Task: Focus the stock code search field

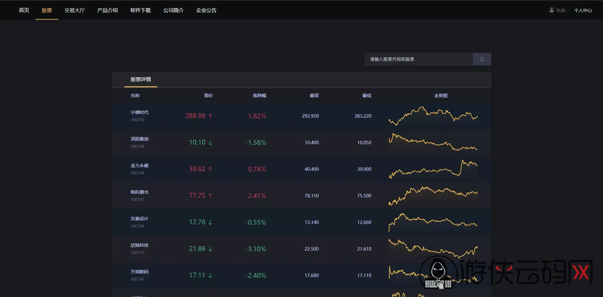Action: pos(419,59)
